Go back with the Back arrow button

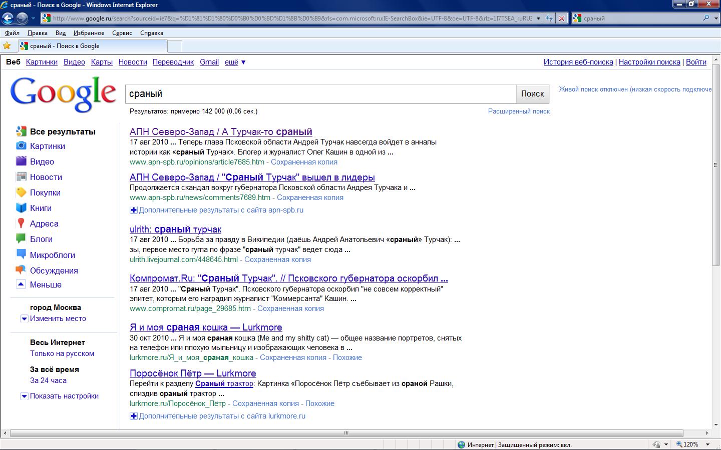8,18
